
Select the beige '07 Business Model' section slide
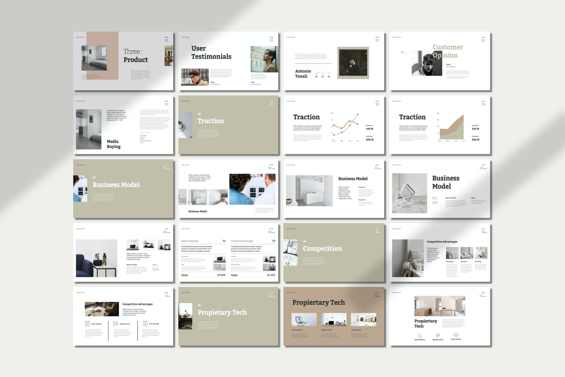pos(123,188)
